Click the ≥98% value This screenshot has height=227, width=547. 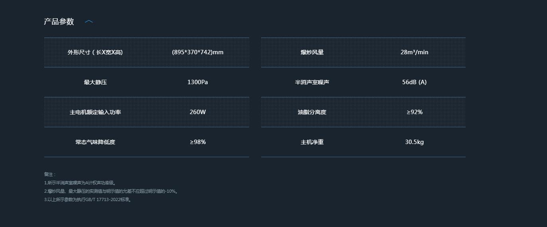[198, 142]
